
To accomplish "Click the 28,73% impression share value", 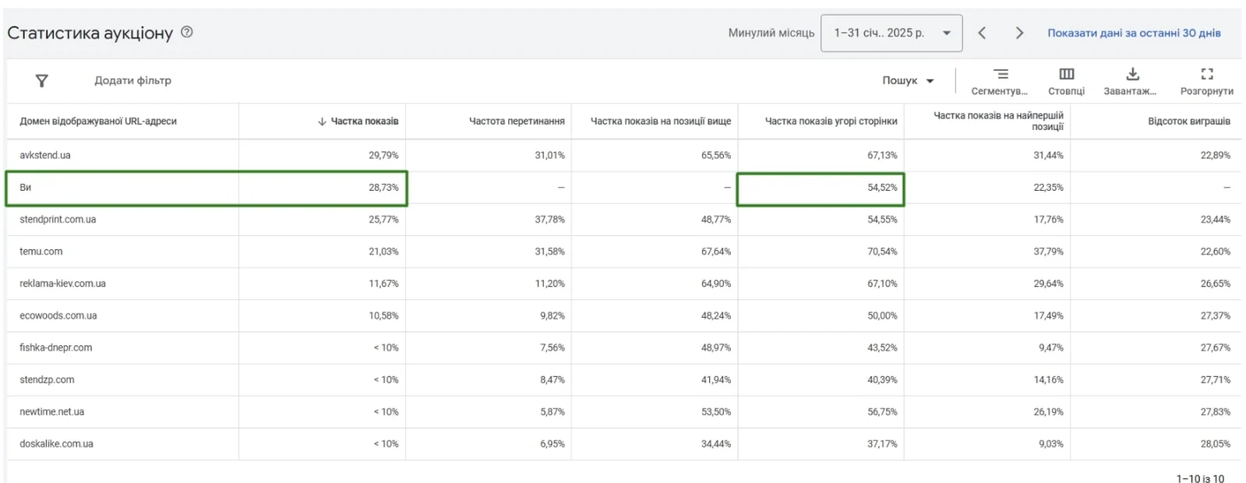I will click(x=383, y=187).
